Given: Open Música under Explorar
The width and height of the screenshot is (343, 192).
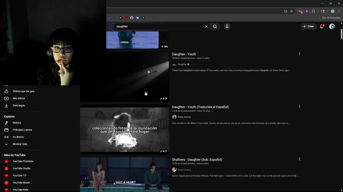Looking at the screenshot, I should pos(17,123).
